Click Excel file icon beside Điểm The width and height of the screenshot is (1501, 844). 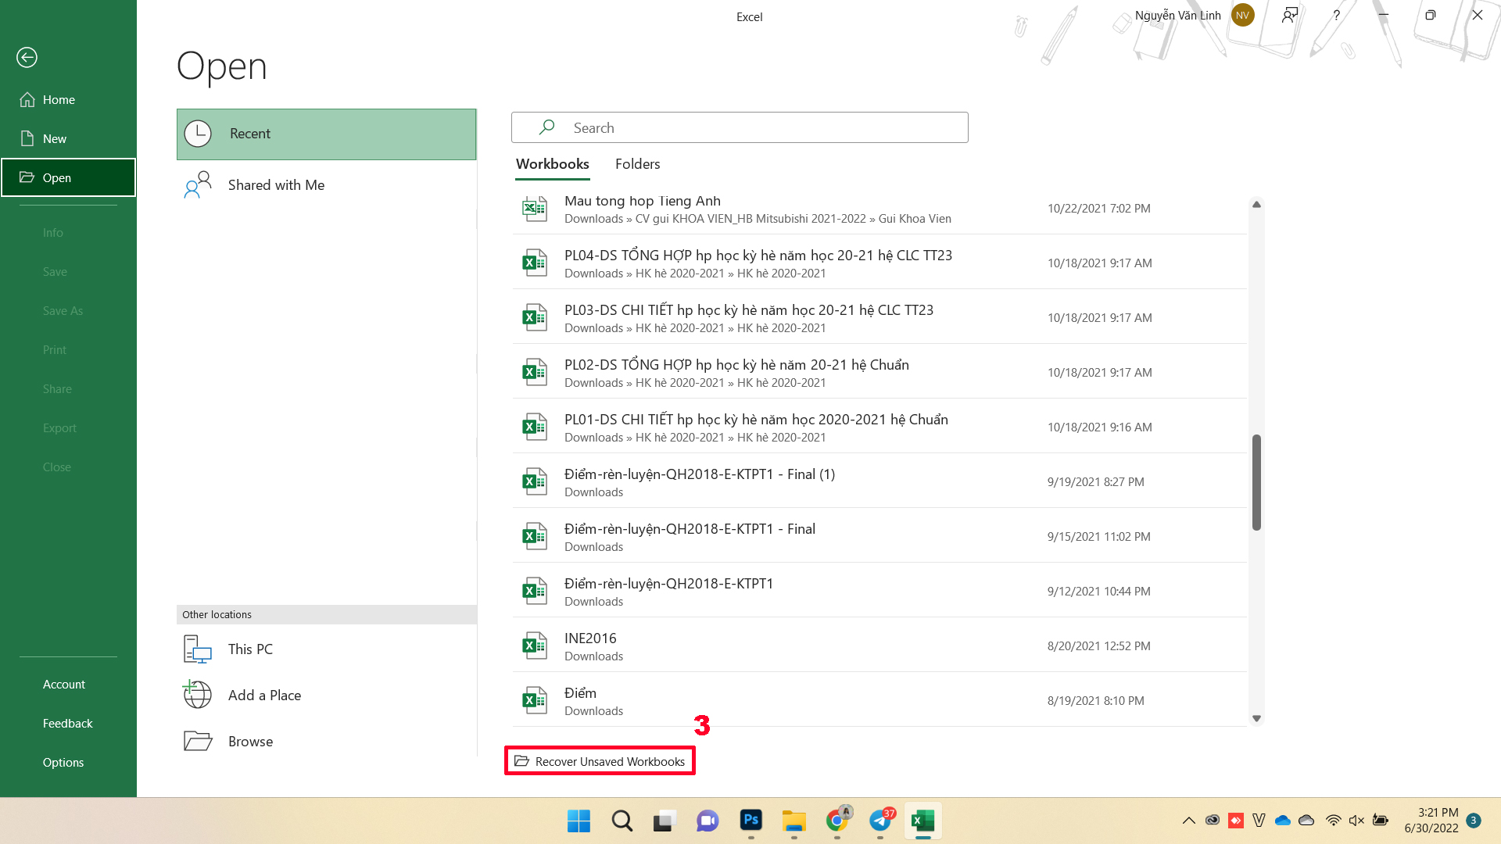(535, 700)
